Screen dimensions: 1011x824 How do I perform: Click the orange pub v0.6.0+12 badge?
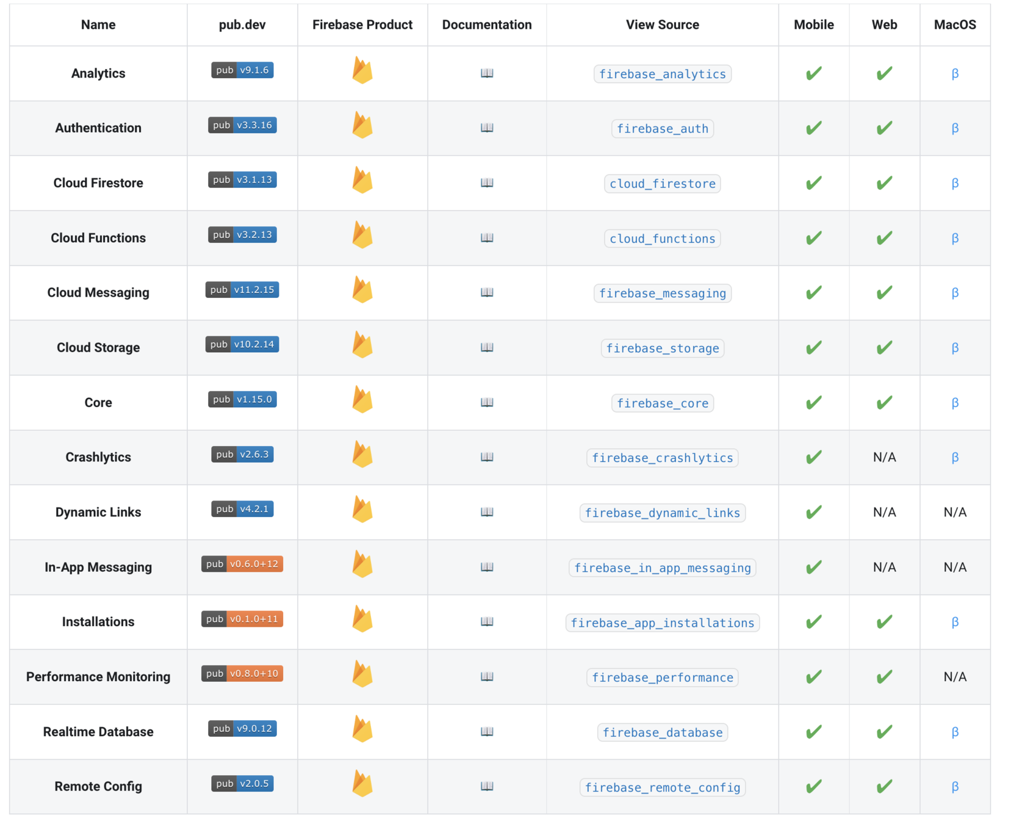[242, 564]
